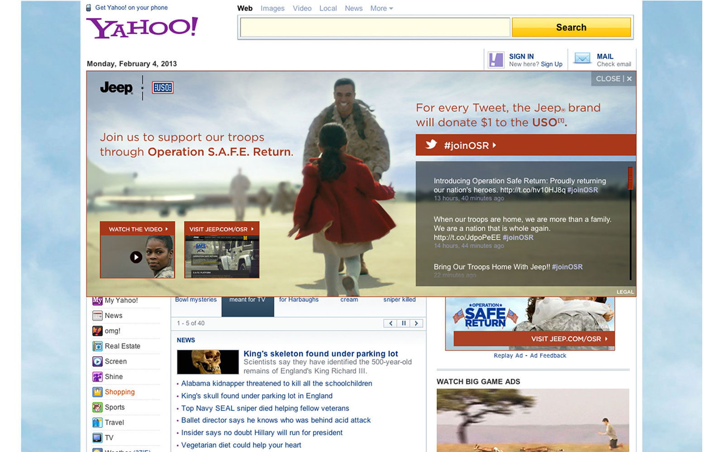Viewport: 724px width, 452px height.
Task: Click the Mail envelope icon
Action: tap(582, 59)
